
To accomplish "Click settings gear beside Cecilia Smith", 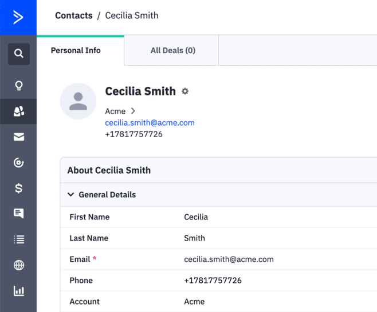I will (x=185, y=91).
